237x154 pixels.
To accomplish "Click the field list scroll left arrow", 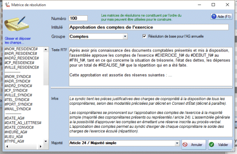I will [x=7, y=146].
